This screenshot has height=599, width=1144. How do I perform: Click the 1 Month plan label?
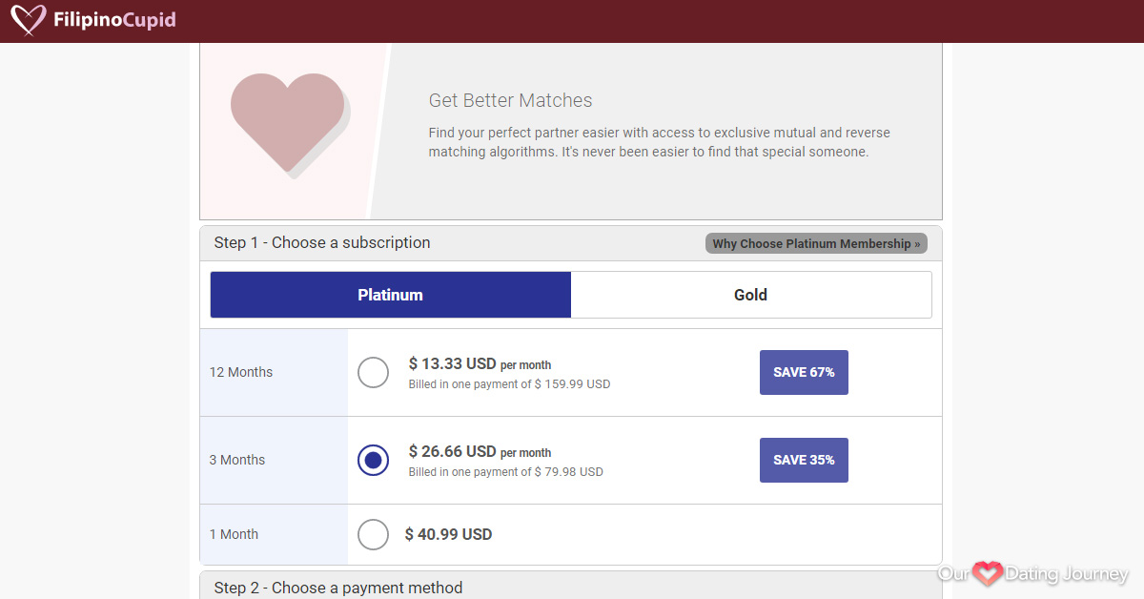coord(234,534)
